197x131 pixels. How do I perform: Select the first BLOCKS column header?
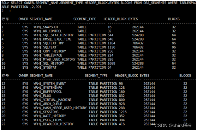pyautogui.click(x=174, y=19)
